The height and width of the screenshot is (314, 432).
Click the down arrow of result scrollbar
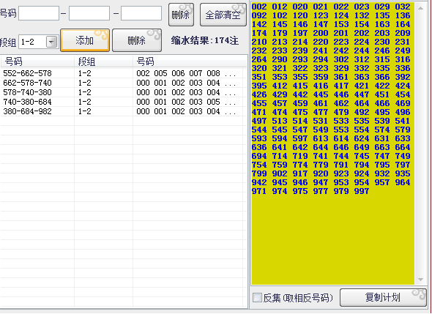(x=420, y=280)
